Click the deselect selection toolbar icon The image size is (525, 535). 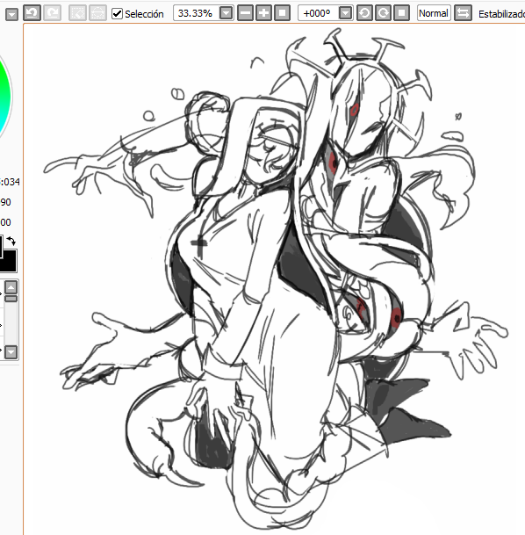[77, 13]
